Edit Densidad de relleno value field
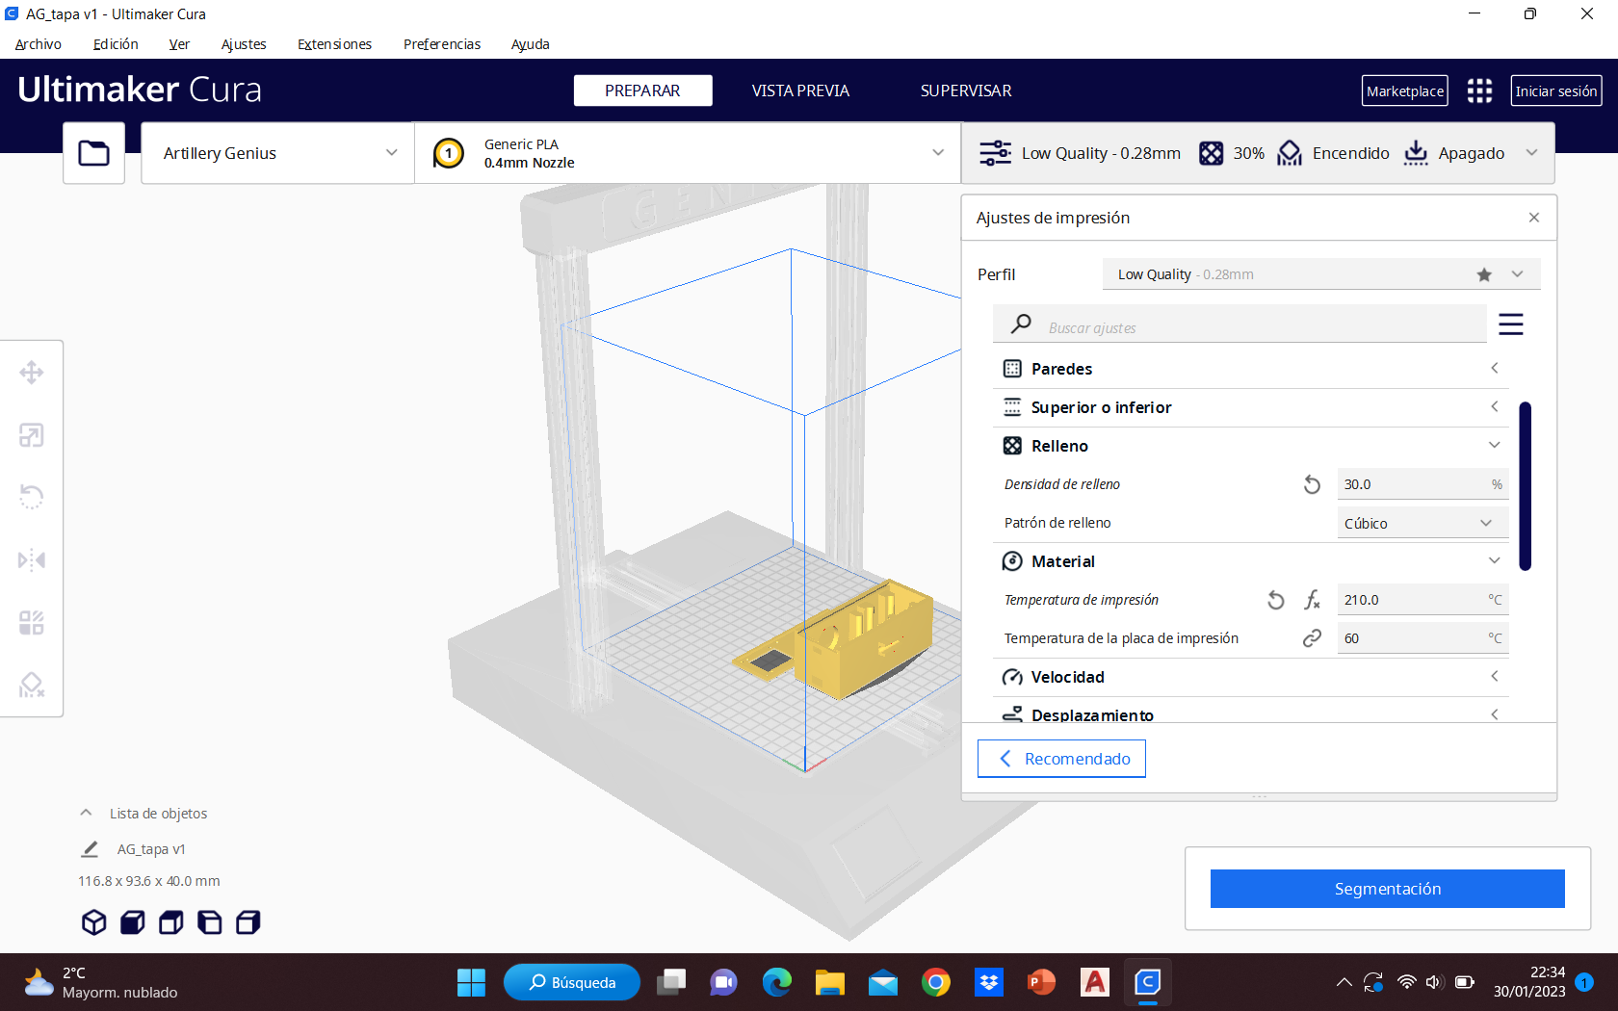Screen dimensions: 1618x1011 click(x=1422, y=484)
